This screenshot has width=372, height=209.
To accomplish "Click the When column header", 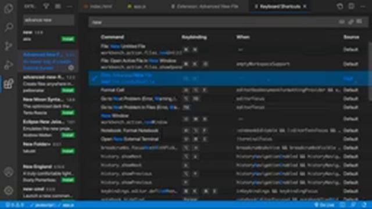I will click(243, 37).
